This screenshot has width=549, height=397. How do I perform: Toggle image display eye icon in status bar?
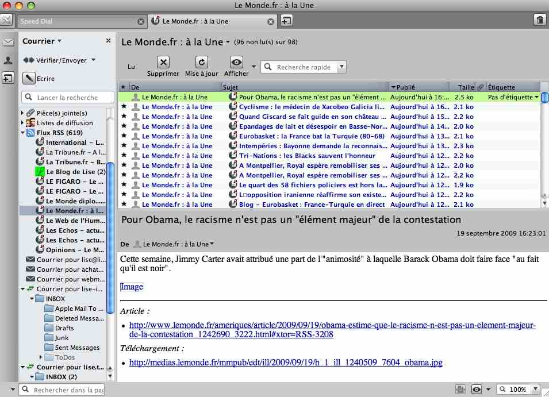pos(477,390)
